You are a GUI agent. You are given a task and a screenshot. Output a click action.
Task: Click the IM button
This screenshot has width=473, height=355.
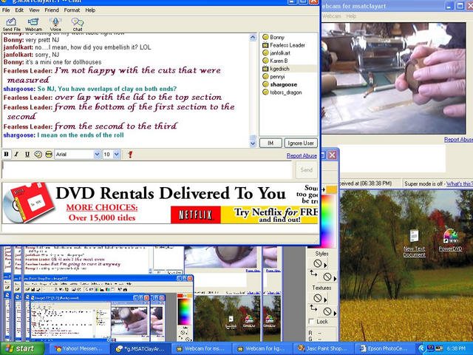click(x=270, y=143)
